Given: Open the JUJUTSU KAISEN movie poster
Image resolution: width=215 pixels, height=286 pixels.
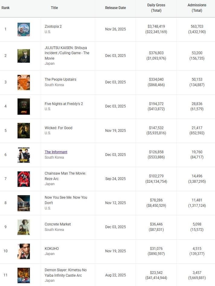Looking at the screenshot, I should [x=24, y=56].
